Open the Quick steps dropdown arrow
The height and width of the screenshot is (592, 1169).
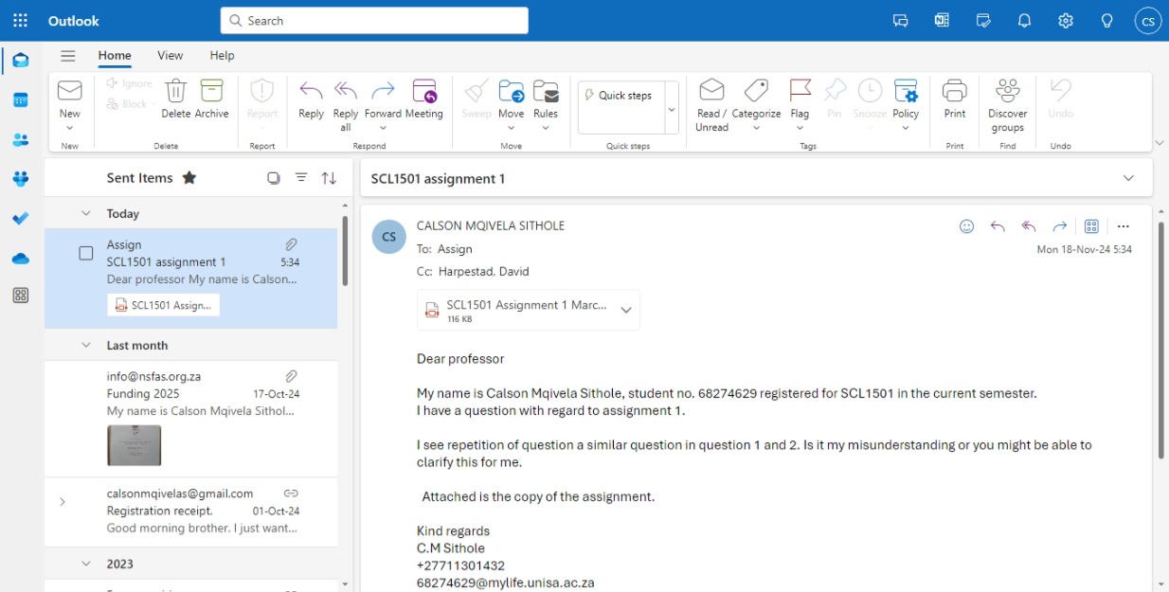tap(672, 108)
